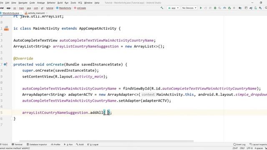Screen dimensions: 267x150
Task: Place the cursor inside the addAll parentheses
Action: click(x=107, y=112)
